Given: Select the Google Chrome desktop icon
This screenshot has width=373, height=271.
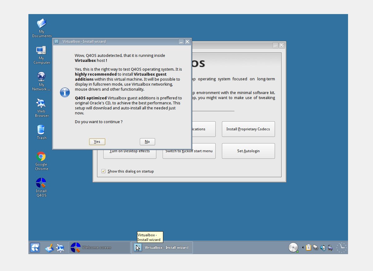Looking at the screenshot, I should coord(42,161).
